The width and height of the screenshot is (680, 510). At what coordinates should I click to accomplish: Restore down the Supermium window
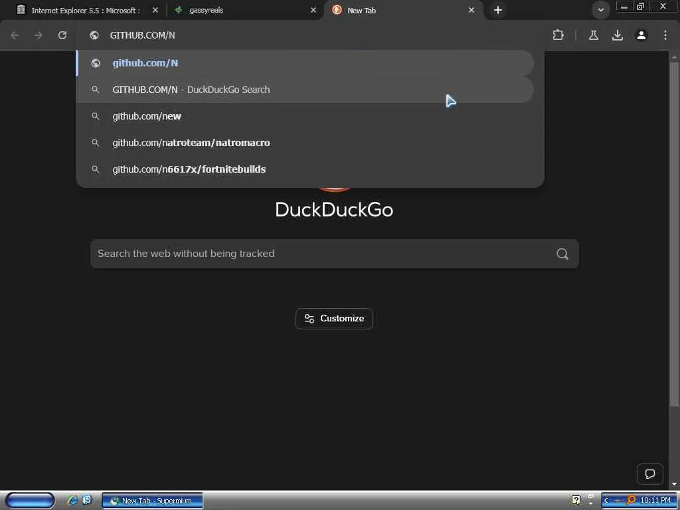640,7
